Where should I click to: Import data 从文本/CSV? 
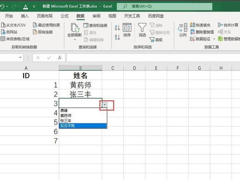[x=13, y=25]
